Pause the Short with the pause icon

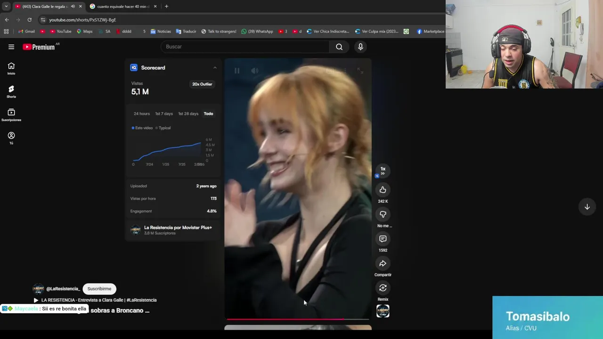(237, 71)
